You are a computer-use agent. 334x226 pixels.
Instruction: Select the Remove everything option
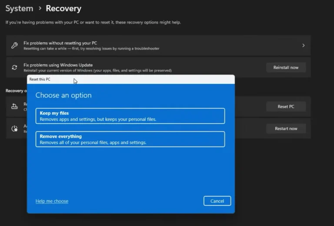click(130, 139)
